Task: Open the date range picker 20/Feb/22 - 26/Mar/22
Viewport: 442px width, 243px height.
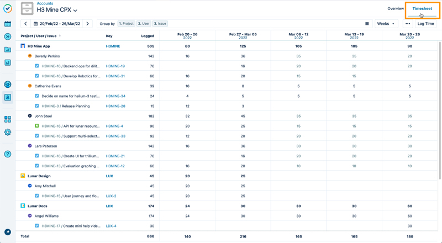Action: [56, 24]
